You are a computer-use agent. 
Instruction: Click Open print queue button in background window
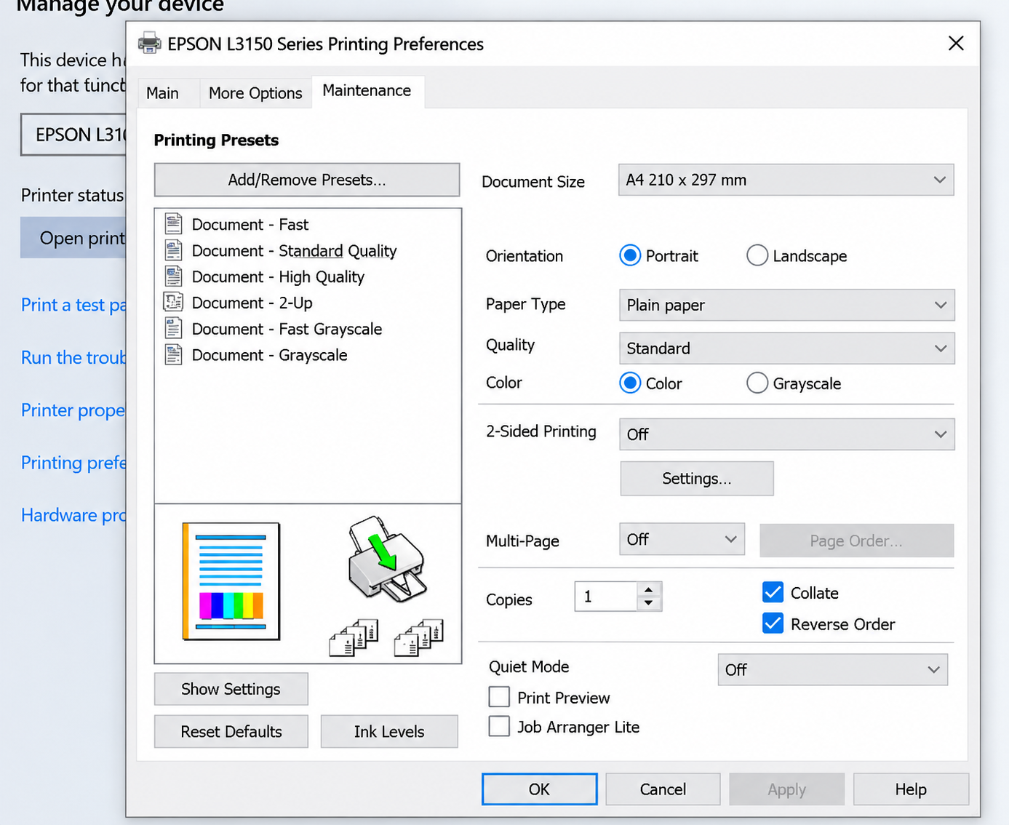tap(73, 238)
